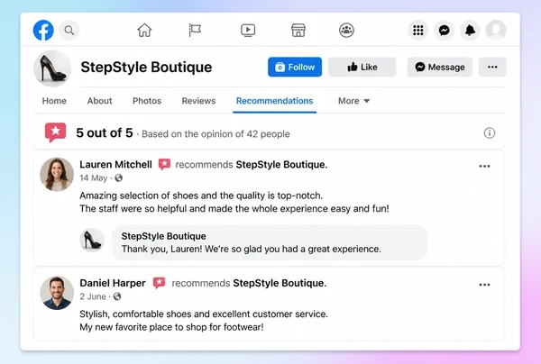Viewport: 541px width, 364px height.
Task: Switch to the About tab
Action: tap(99, 101)
